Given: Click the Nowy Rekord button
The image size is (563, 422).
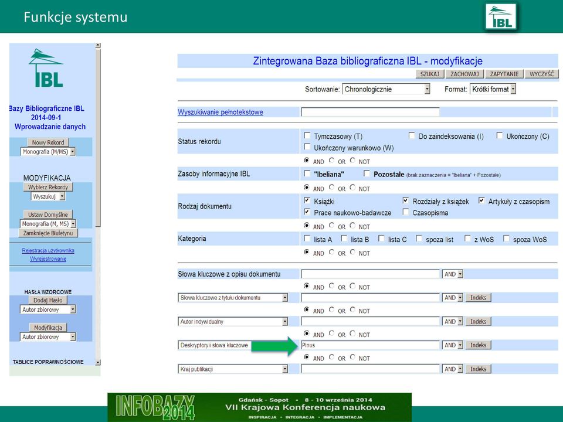Looking at the screenshot, I should pos(48,142).
